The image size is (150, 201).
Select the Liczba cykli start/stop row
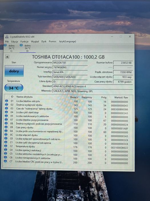coord(67,113)
